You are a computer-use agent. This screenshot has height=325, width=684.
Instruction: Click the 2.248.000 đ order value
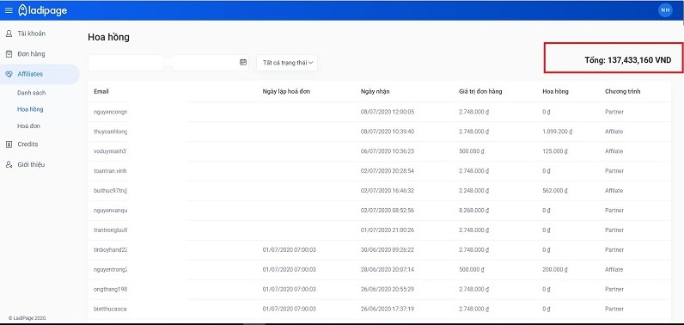473,191
